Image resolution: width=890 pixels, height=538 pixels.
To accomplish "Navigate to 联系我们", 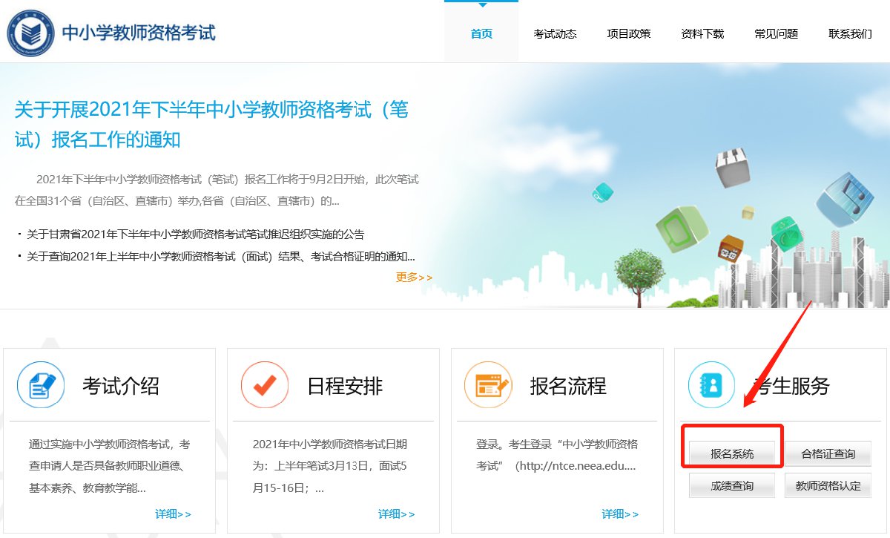I will click(850, 34).
